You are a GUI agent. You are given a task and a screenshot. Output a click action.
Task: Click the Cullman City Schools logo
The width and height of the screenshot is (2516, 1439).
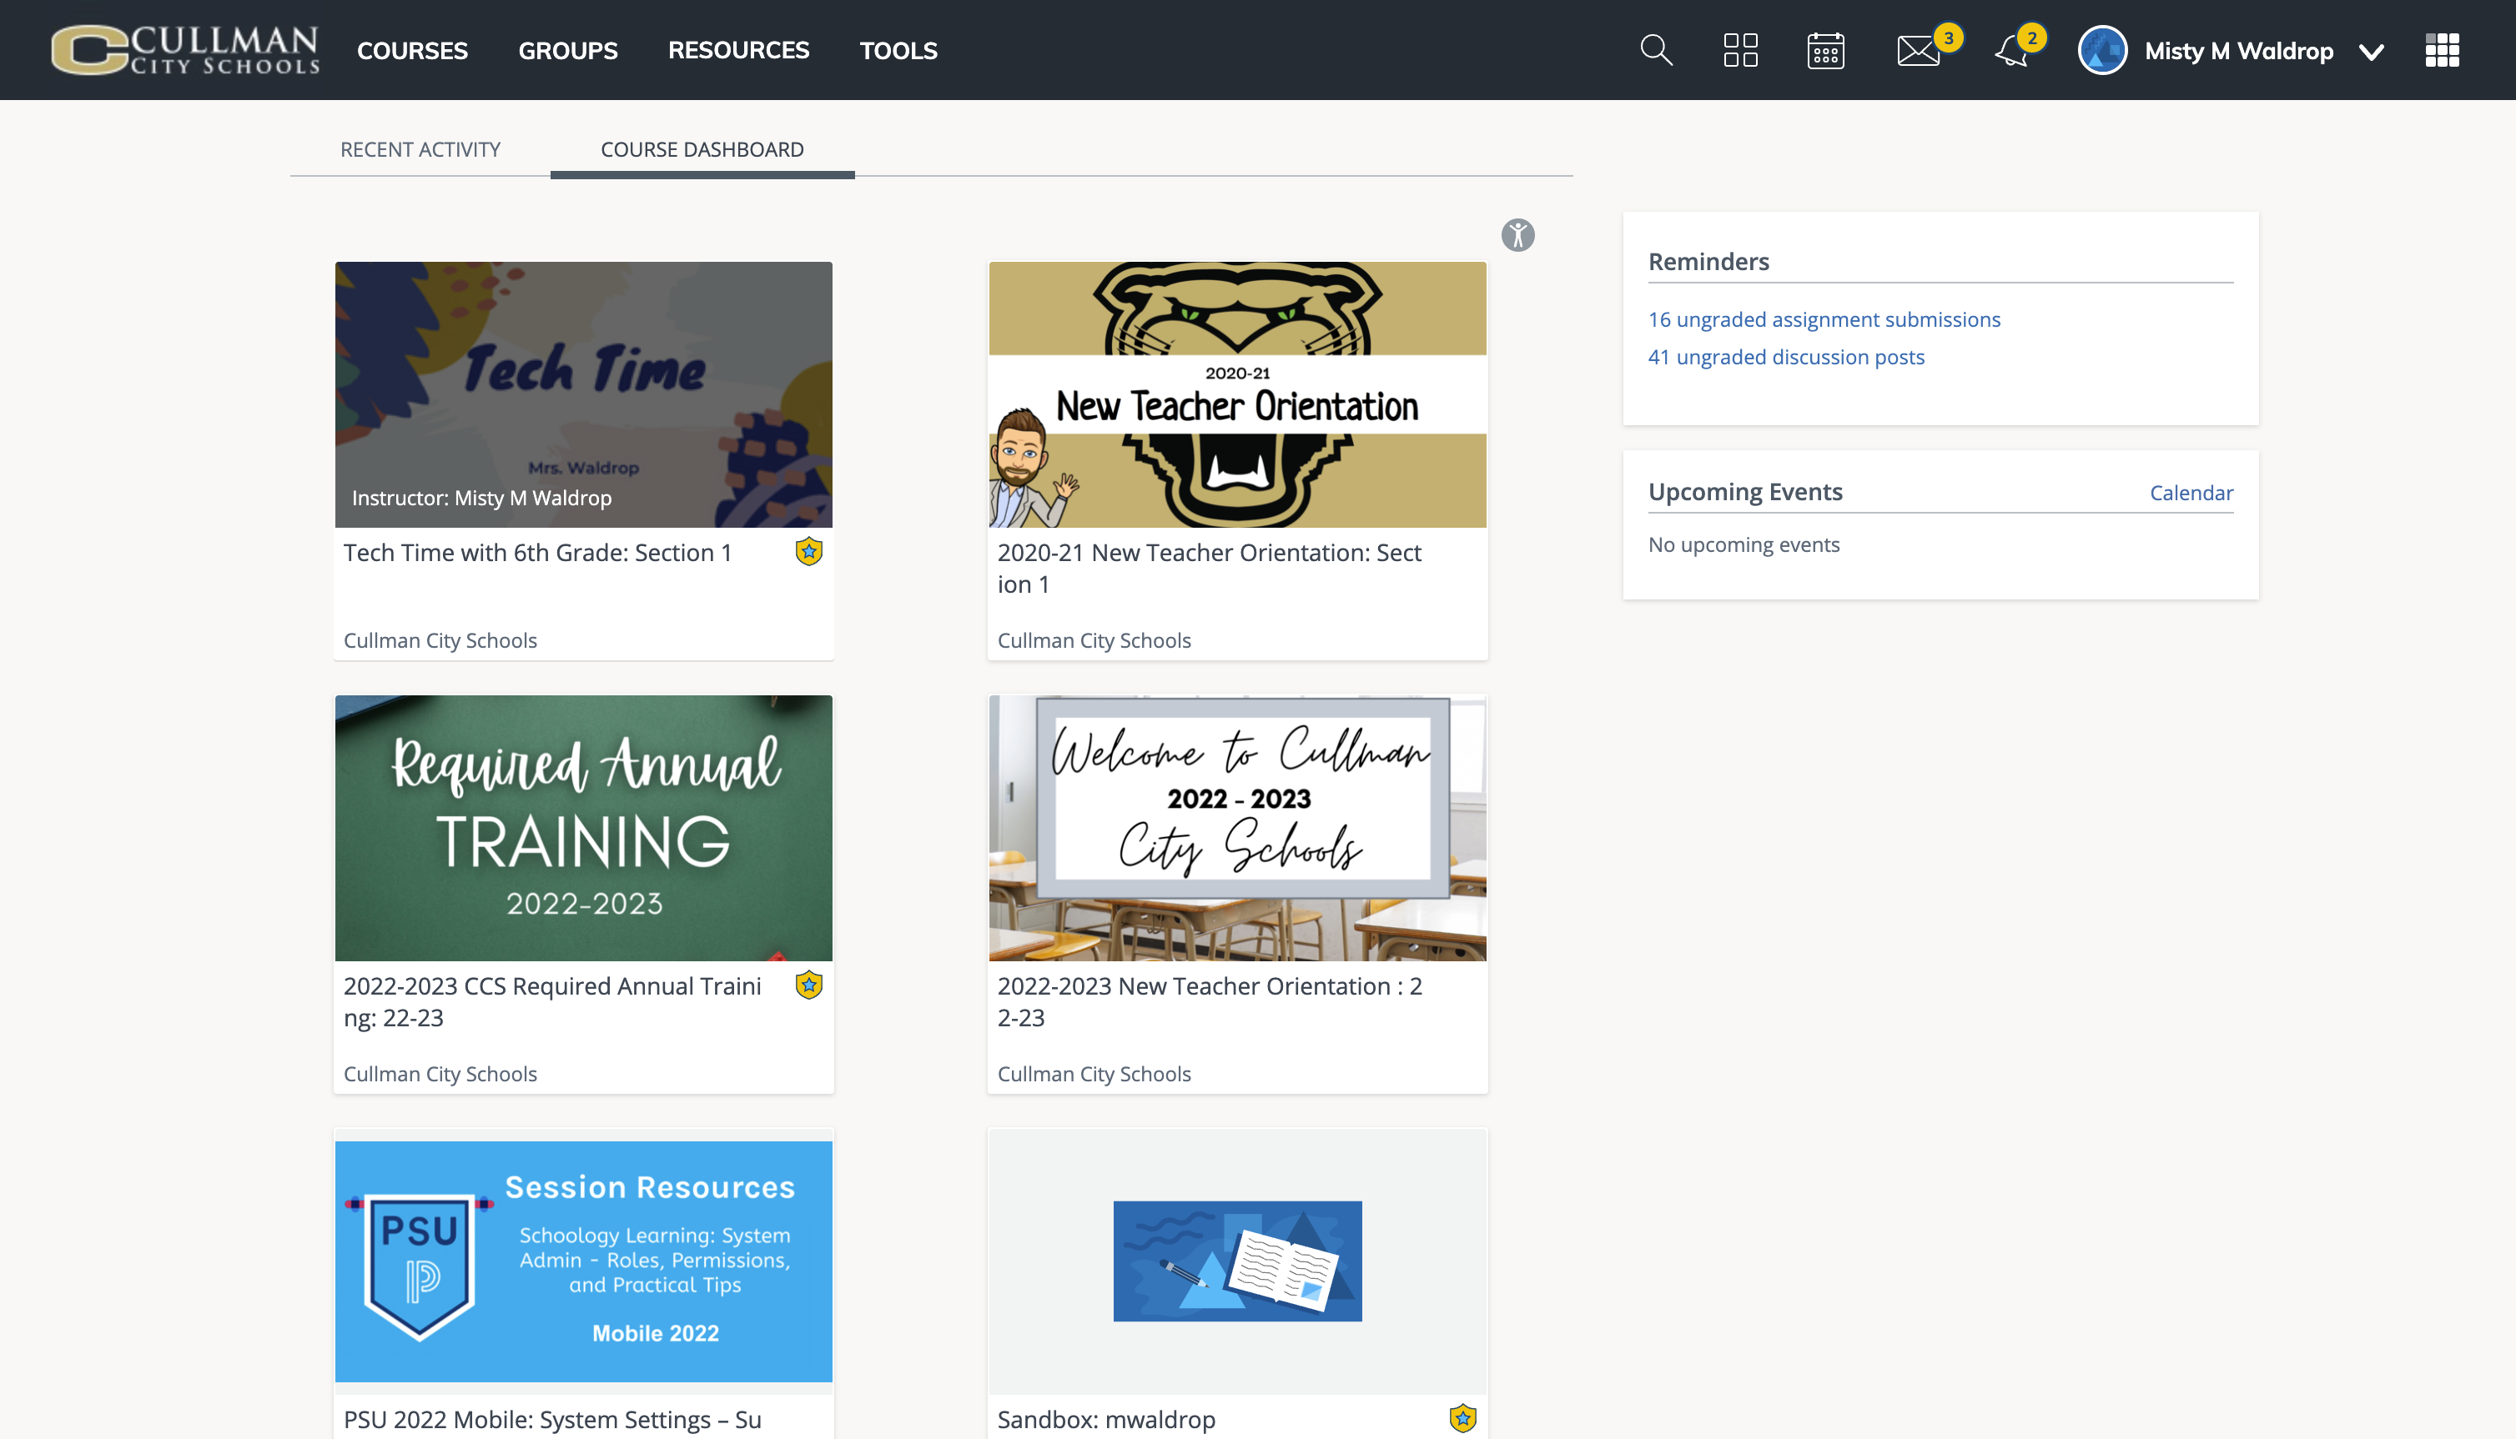tap(186, 50)
